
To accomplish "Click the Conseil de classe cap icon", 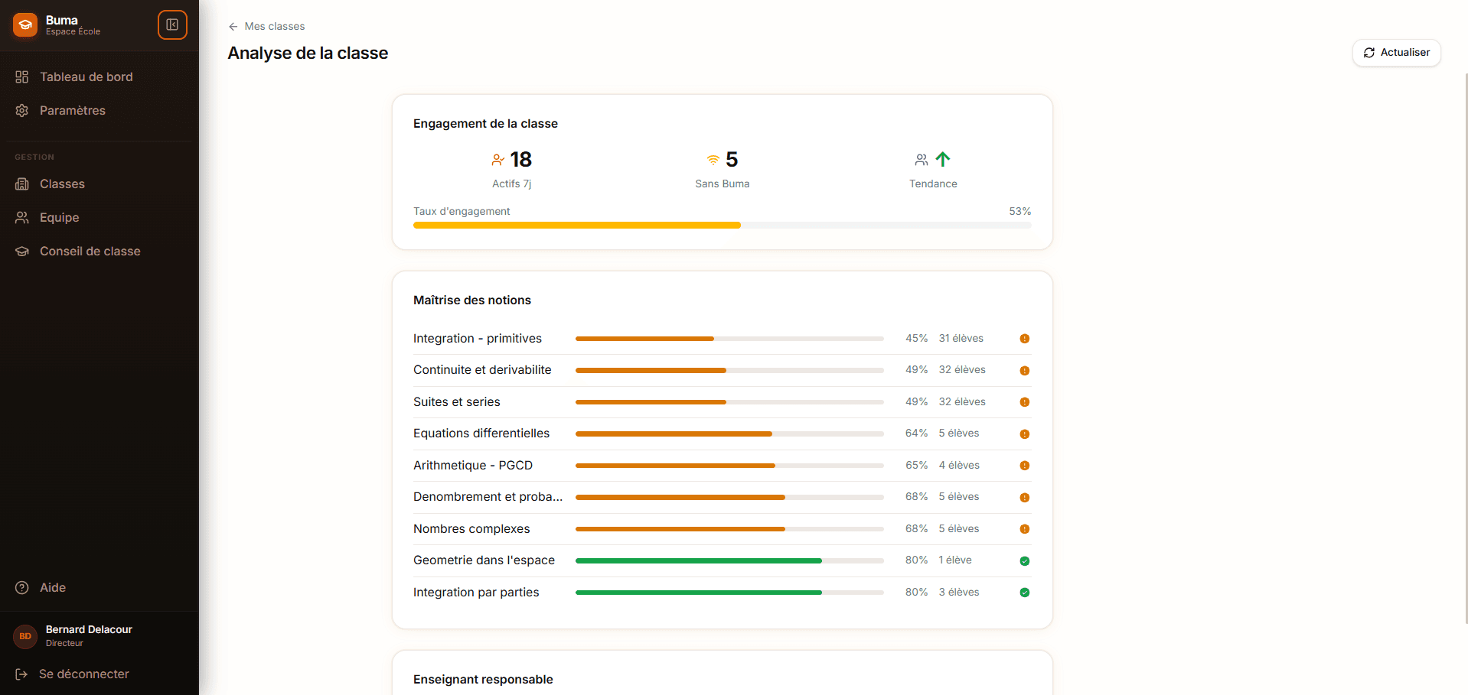I will point(22,252).
